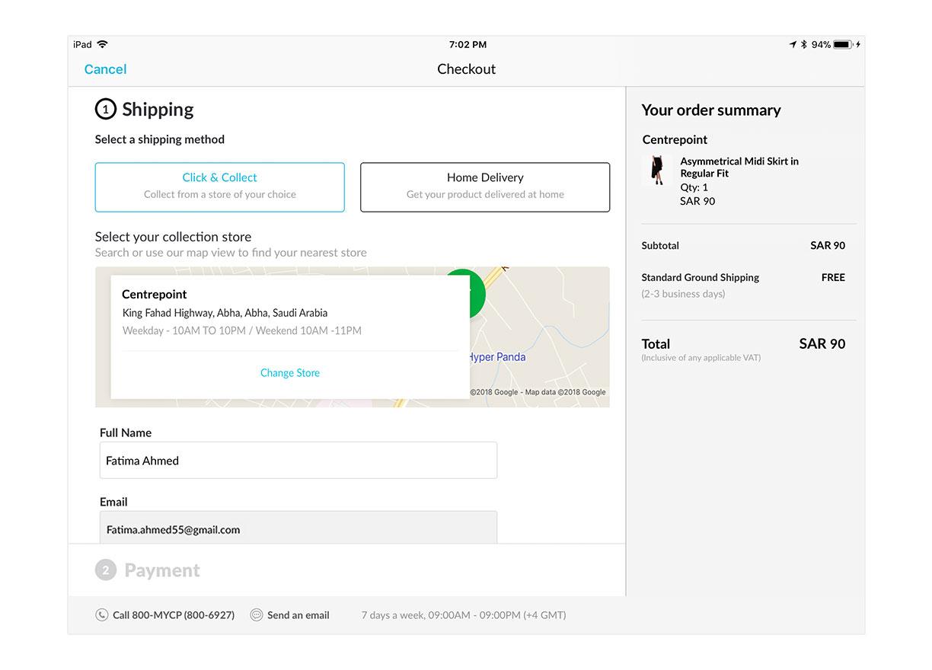Click the Shipping step circle numbered 1
The width and height of the screenshot is (932, 670).
[106, 109]
